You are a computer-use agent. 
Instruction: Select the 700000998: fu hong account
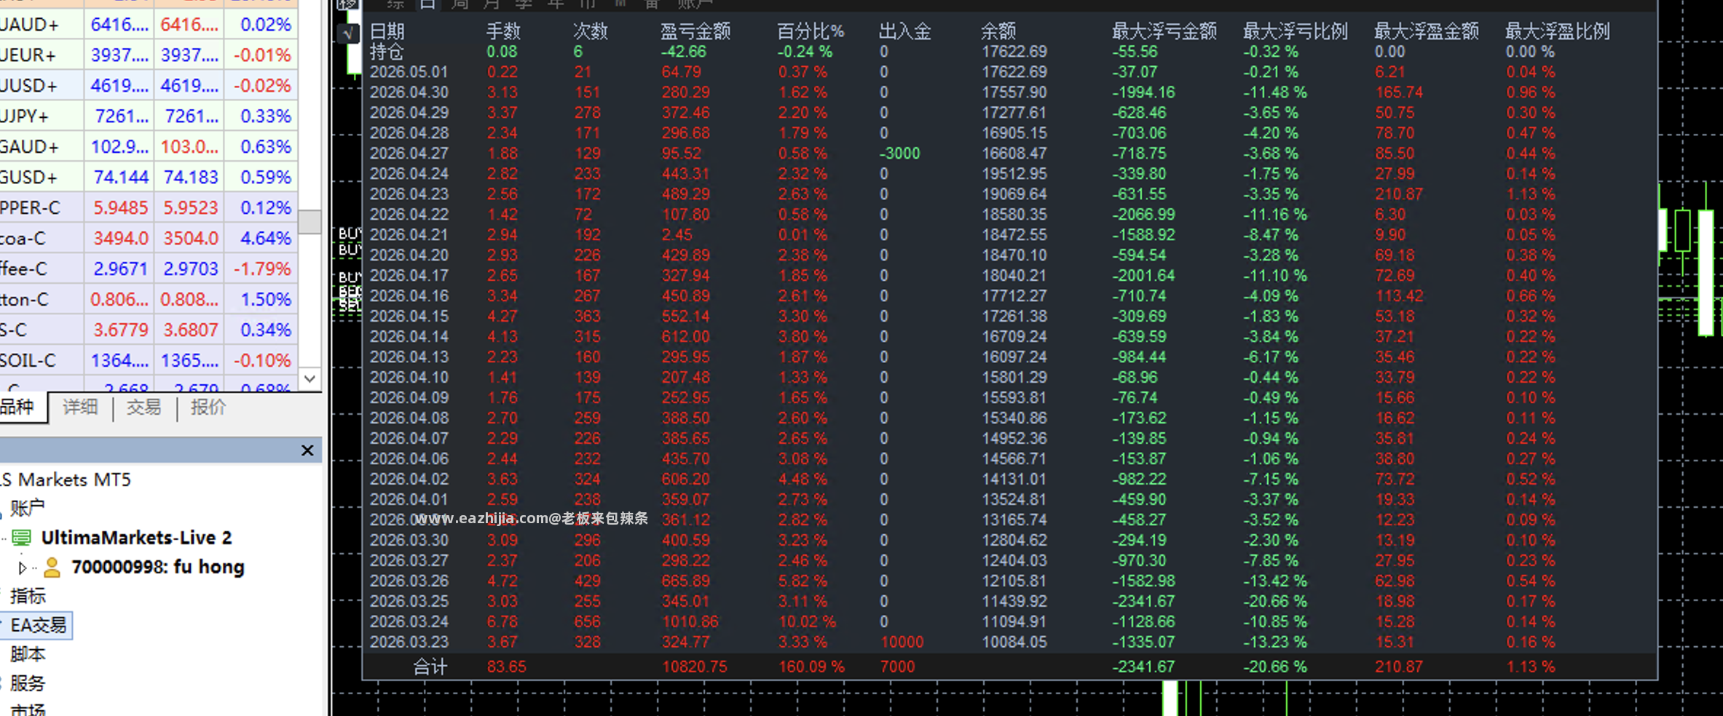(x=157, y=567)
